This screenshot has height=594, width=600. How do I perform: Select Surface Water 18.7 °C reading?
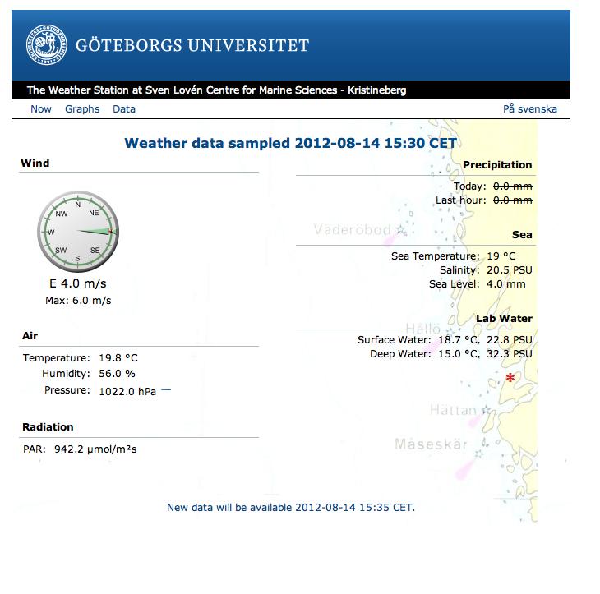point(459,340)
